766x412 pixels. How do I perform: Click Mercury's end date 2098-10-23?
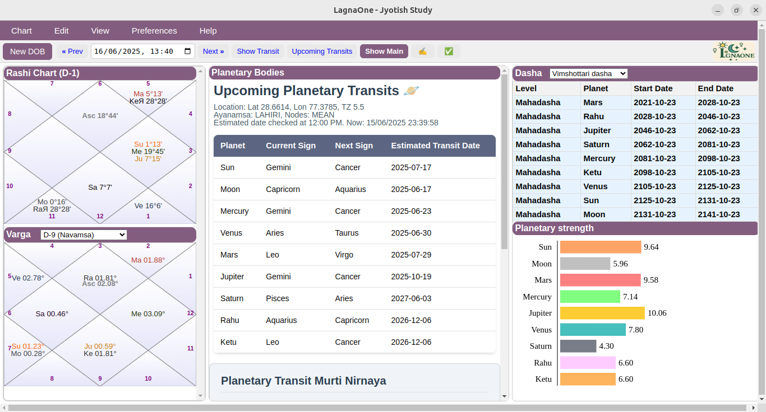(719, 158)
